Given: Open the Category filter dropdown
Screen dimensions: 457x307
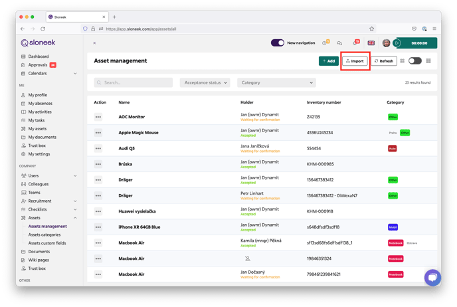Looking at the screenshot, I should click(276, 83).
